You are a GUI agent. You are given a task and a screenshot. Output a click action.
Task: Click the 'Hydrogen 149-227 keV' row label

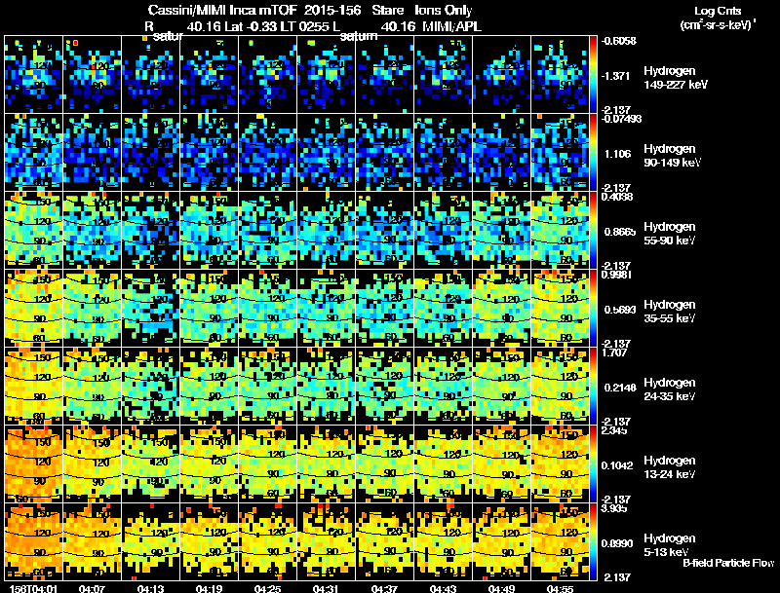tap(675, 78)
